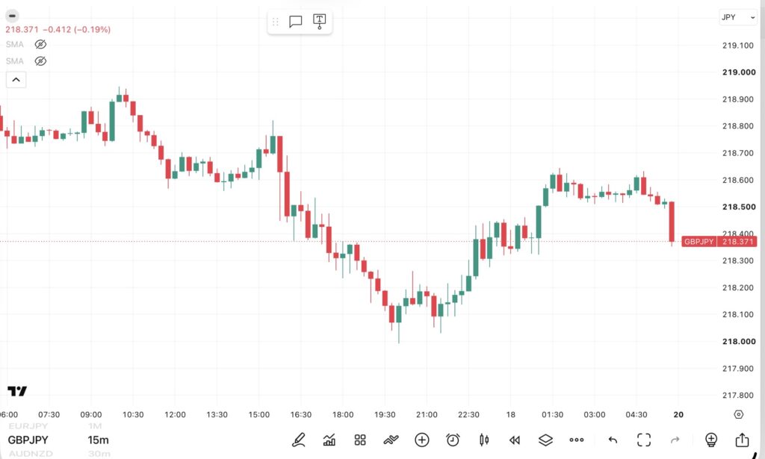This screenshot has width=765, height=459.
Task: Enter fullscreen chart mode
Action: (x=644, y=440)
